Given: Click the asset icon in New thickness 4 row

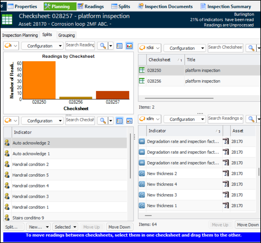Looking at the screenshot, I should 226,184.
